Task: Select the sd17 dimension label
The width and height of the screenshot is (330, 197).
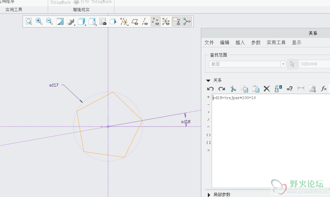Action: (x=54, y=85)
